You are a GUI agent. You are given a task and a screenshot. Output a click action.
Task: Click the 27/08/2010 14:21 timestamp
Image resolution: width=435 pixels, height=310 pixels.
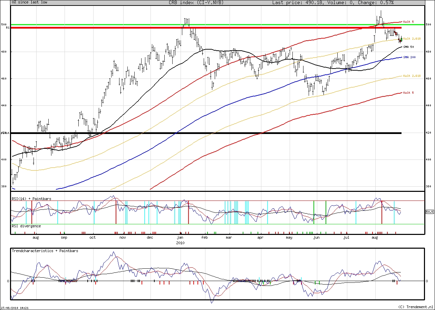coord(14,308)
